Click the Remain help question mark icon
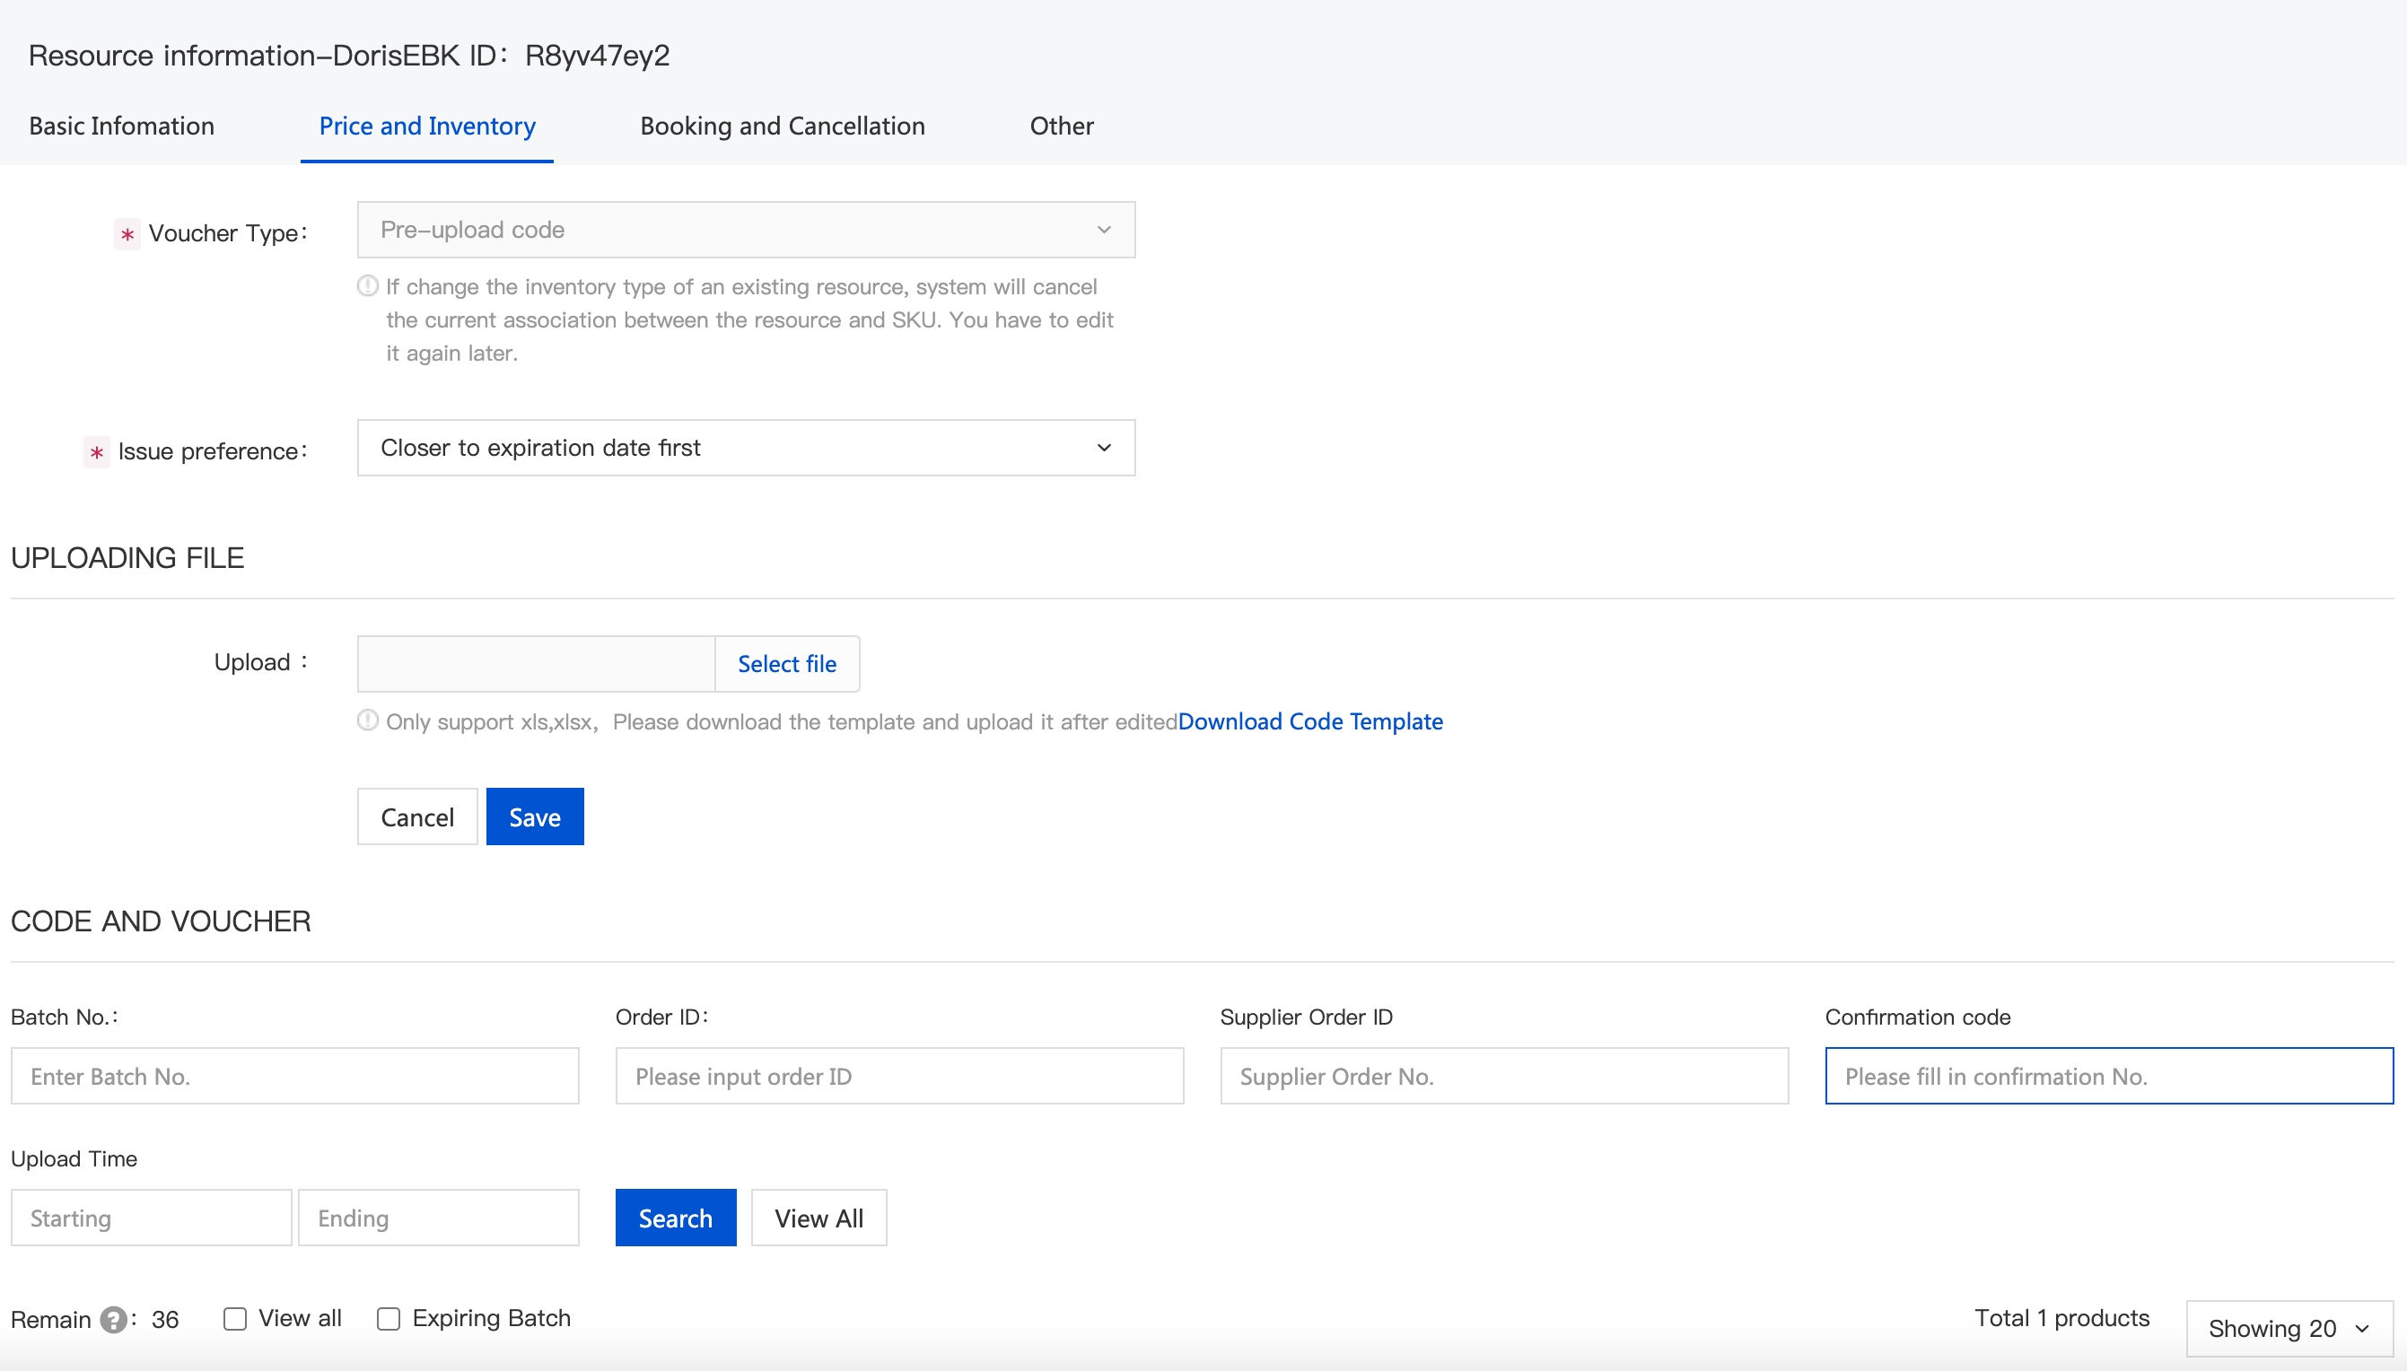2407x1371 pixels. (x=113, y=1319)
